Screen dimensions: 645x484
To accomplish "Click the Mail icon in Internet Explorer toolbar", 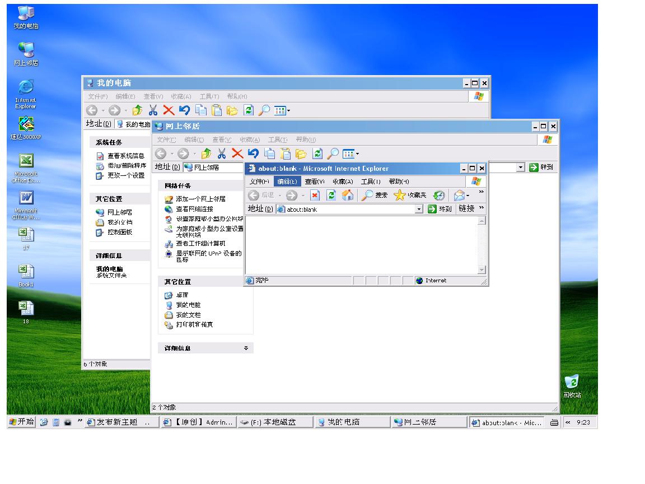I will (459, 195).
